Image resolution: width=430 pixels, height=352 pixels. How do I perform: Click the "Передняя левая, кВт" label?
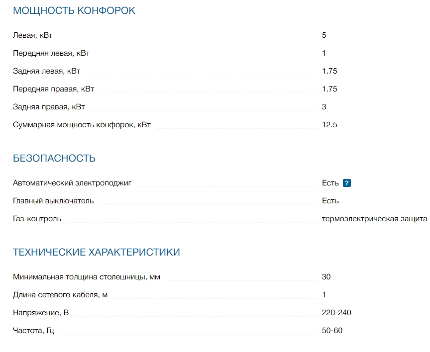tap(51, 53)
